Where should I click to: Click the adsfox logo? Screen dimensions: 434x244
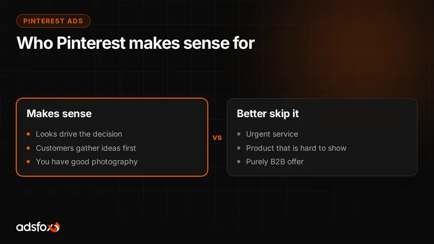tap(38, 227)
